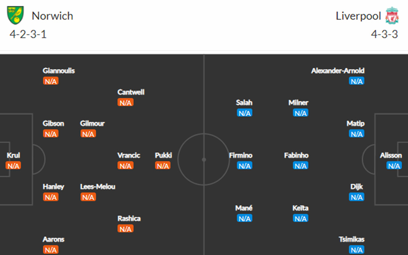Click Rashica's orange rating badge

click(125, 229)
